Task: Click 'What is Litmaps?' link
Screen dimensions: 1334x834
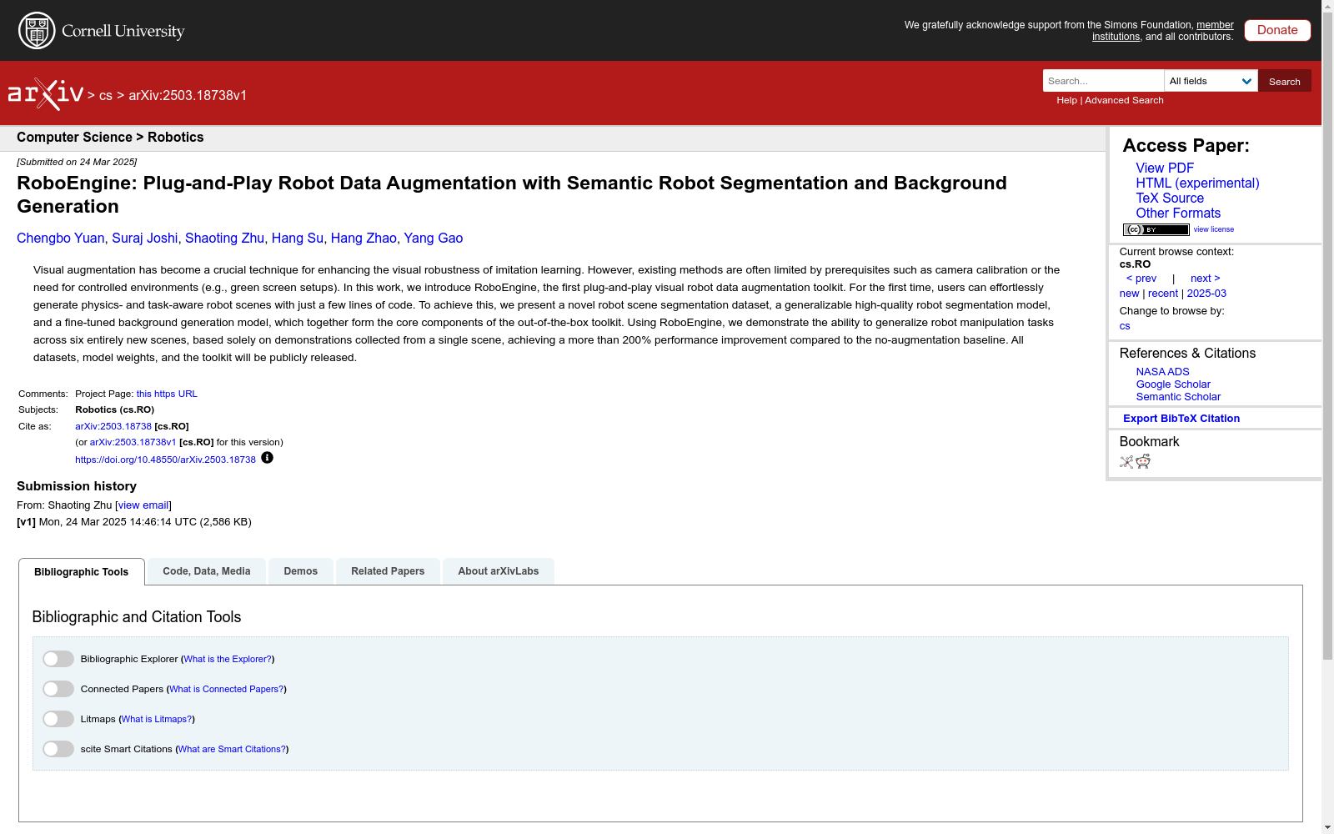Action: click(157, 719)
